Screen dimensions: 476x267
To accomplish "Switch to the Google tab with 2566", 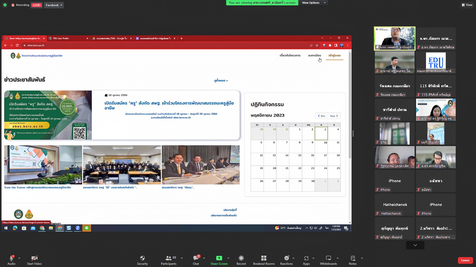I will pyautogui.click(x=112, y=38).
